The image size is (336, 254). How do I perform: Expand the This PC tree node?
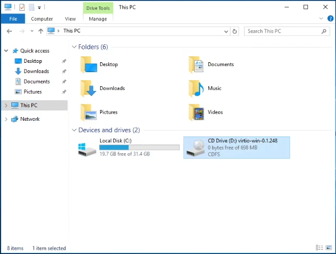tap(6, 105)
